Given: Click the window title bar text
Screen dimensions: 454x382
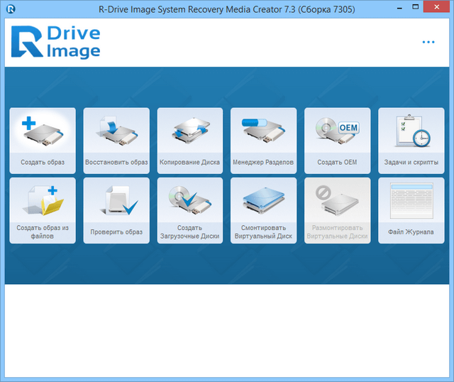Looking at the screenshot, I should 226,9.
